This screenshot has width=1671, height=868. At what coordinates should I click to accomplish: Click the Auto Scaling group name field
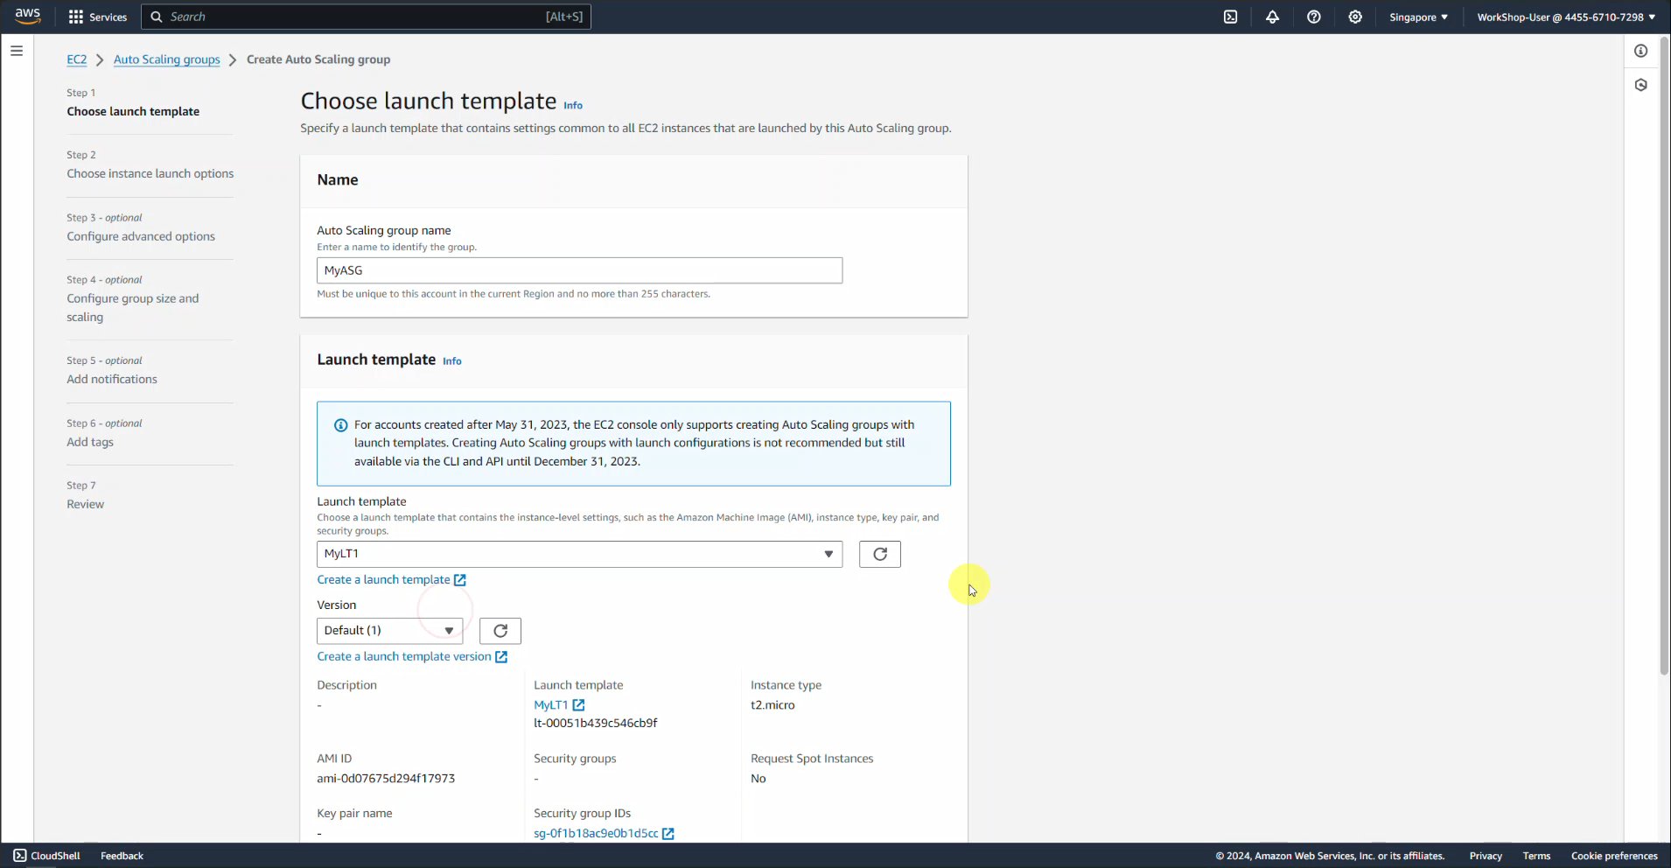[578, 270]
